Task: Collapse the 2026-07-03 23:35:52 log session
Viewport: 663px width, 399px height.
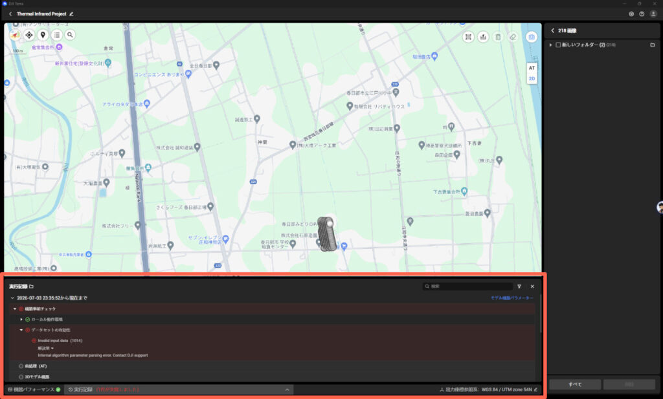Action: point(12,298)
